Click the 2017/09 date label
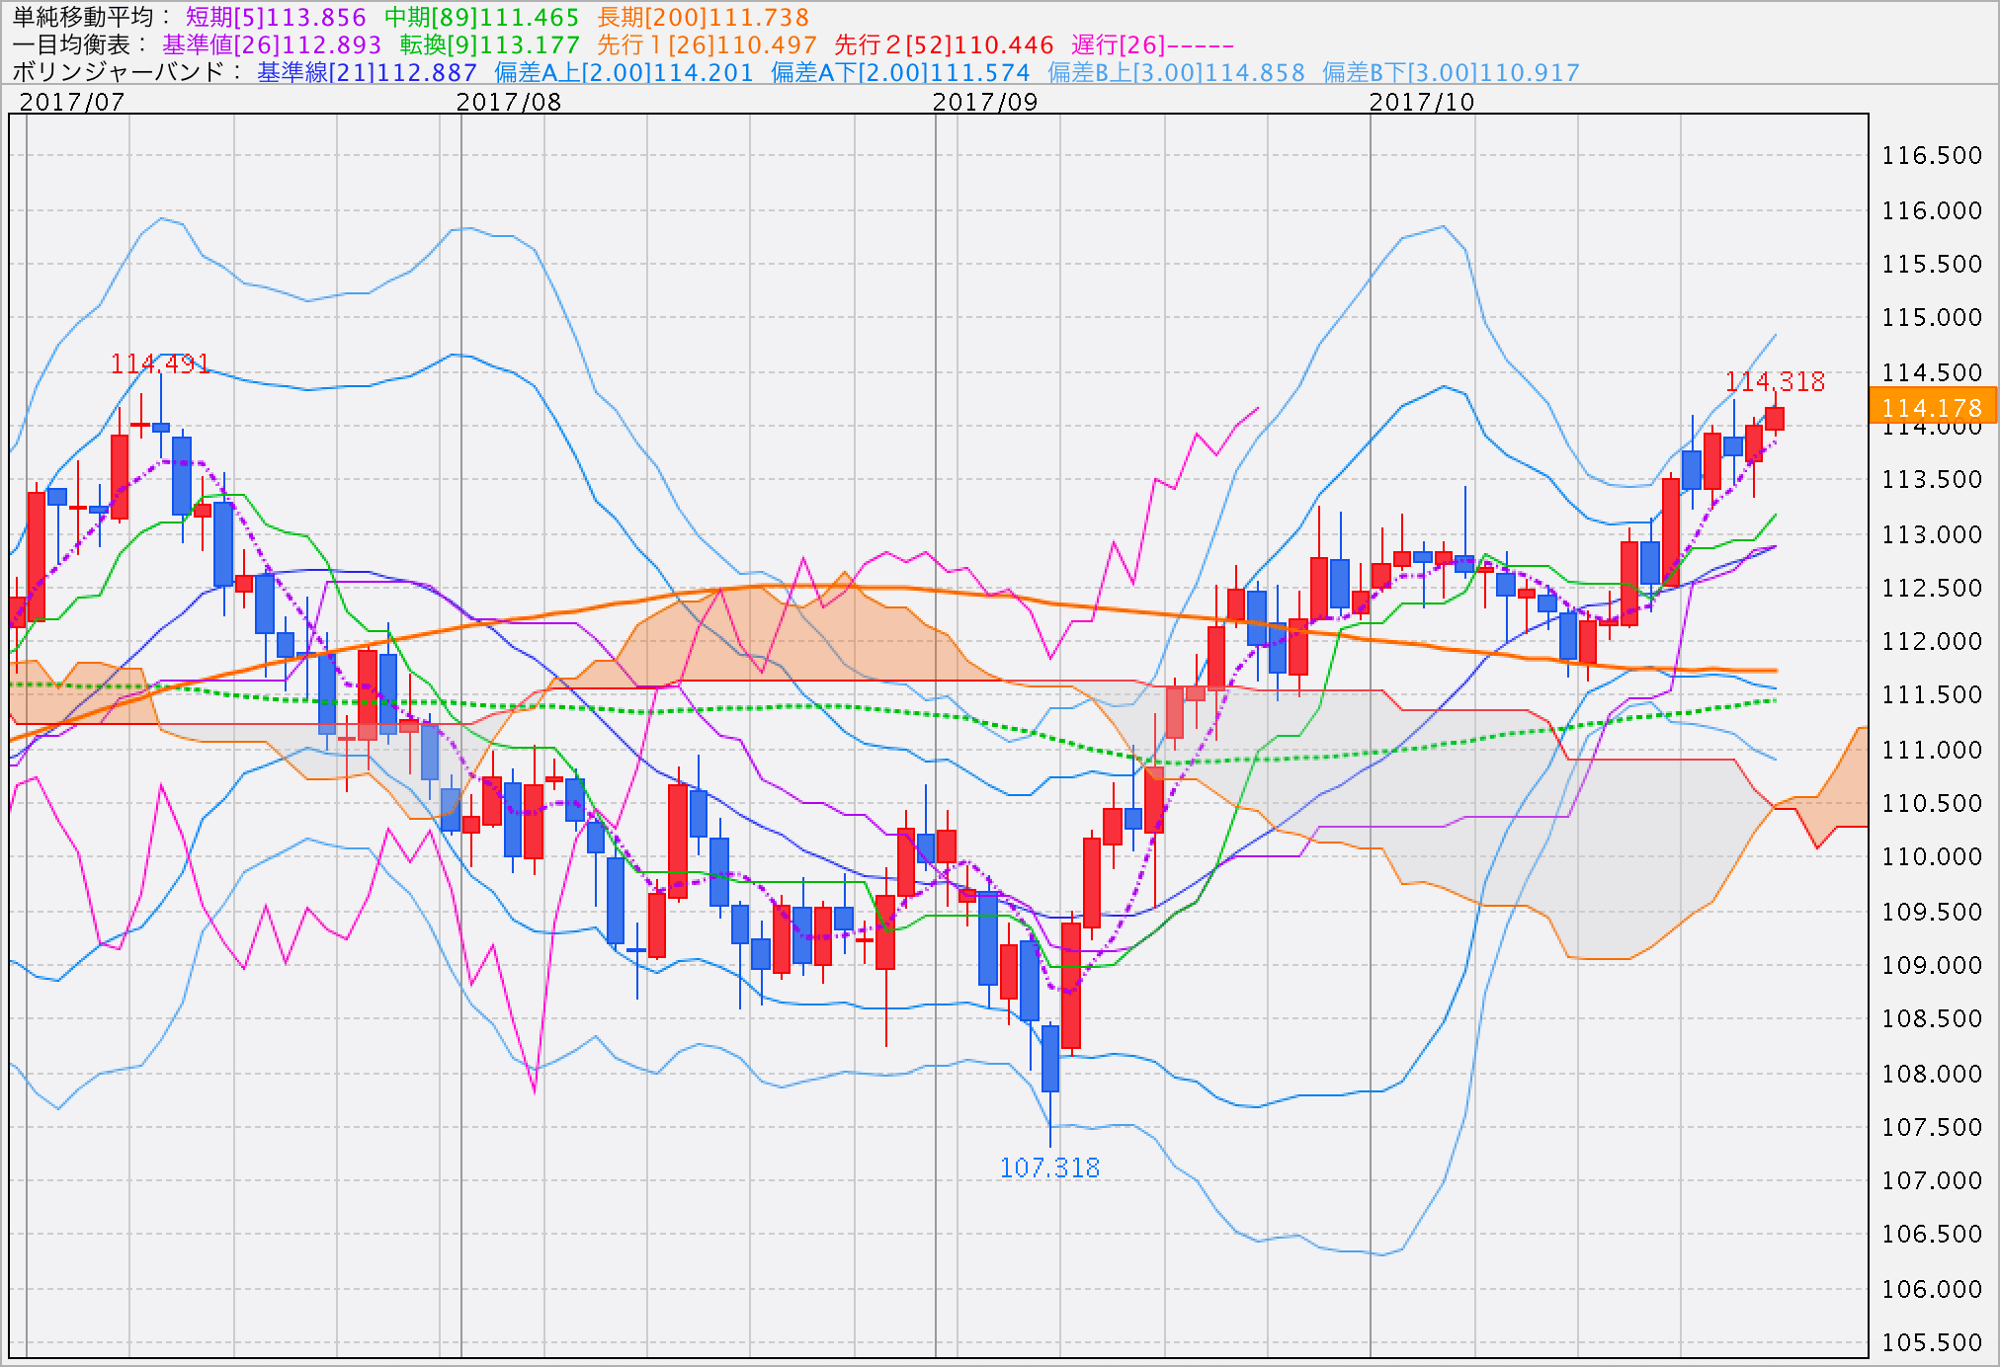The image size is (2000, 1367). [985, 102]
